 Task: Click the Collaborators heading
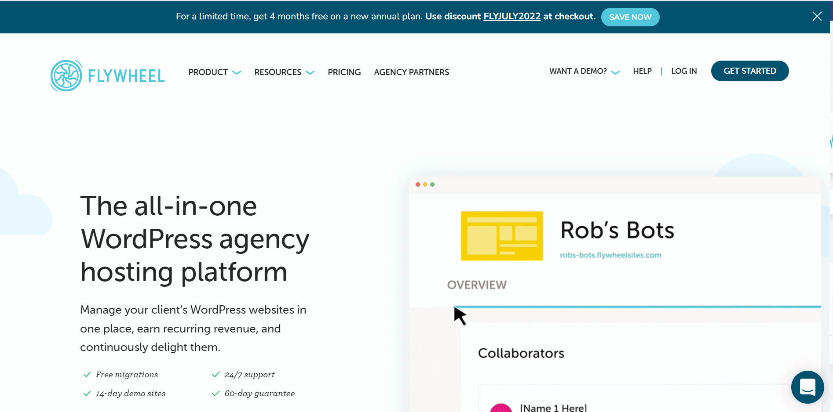(x=521, y=353)
